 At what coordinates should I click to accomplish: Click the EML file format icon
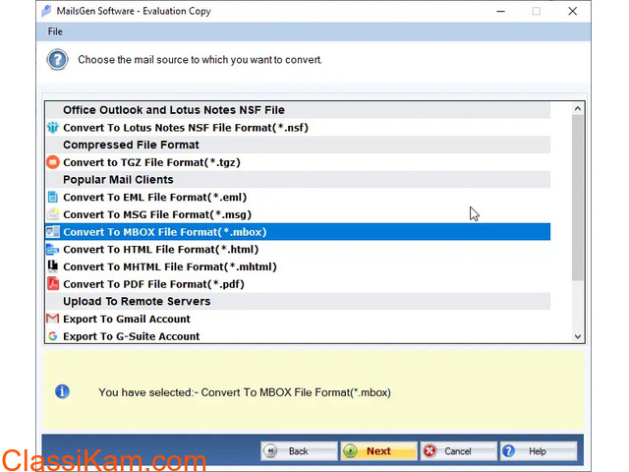[53, 197]
